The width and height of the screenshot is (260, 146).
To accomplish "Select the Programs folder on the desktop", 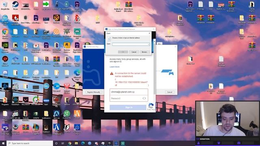I will [x=5, y=101].
